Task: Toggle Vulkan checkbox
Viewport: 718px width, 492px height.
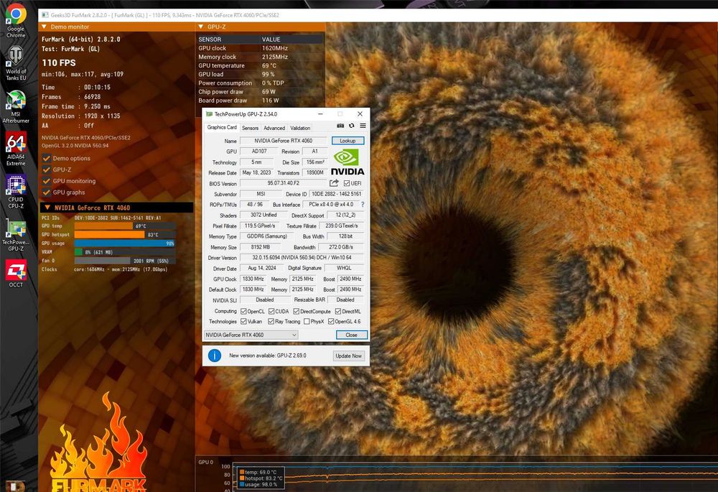Action: 243,322
